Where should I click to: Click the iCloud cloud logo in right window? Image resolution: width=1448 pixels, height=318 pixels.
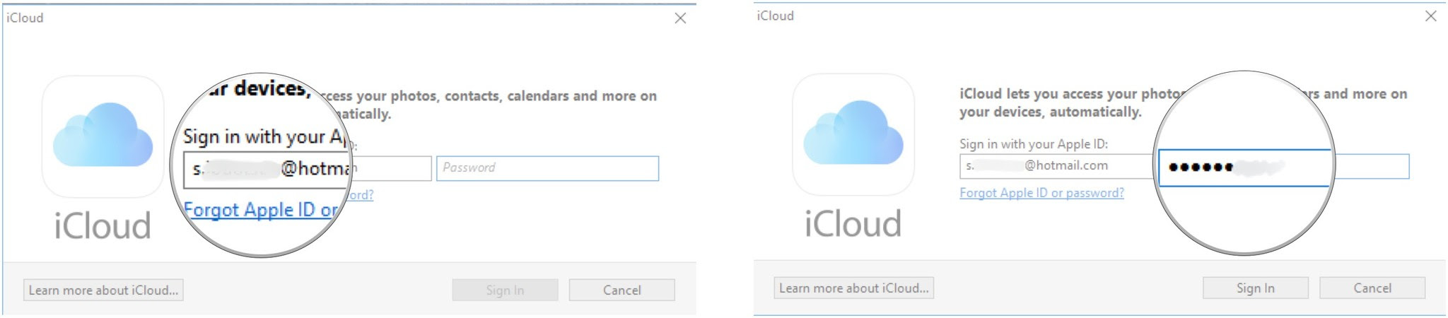click(x=853, y=134)
